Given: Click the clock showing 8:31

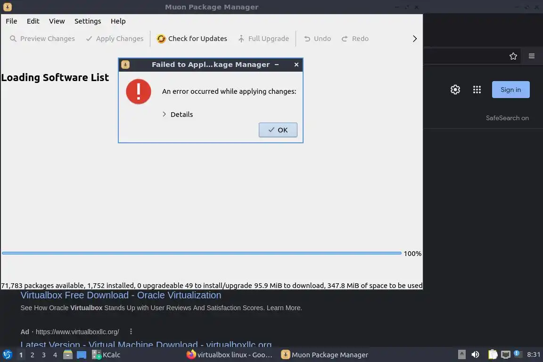Looking at the screenshot, I should [533, 354].
